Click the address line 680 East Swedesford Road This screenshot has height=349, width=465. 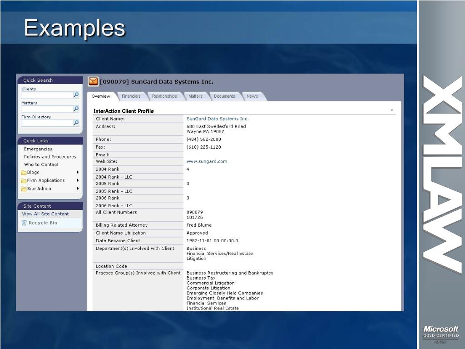coord(216,126)
